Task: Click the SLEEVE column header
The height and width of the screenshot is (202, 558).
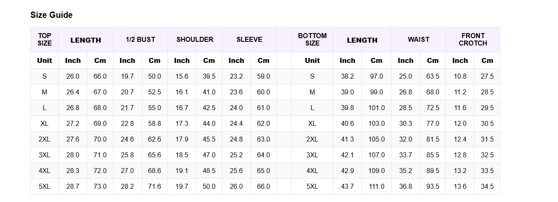Action: point(249,40)
